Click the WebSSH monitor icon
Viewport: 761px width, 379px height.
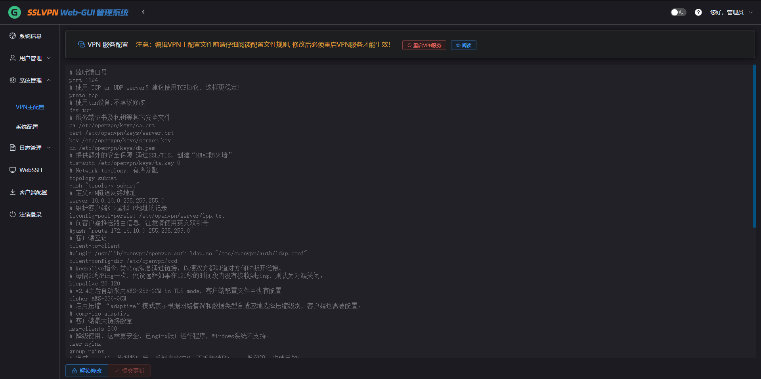pyautogui.click(x=13, y=170)
